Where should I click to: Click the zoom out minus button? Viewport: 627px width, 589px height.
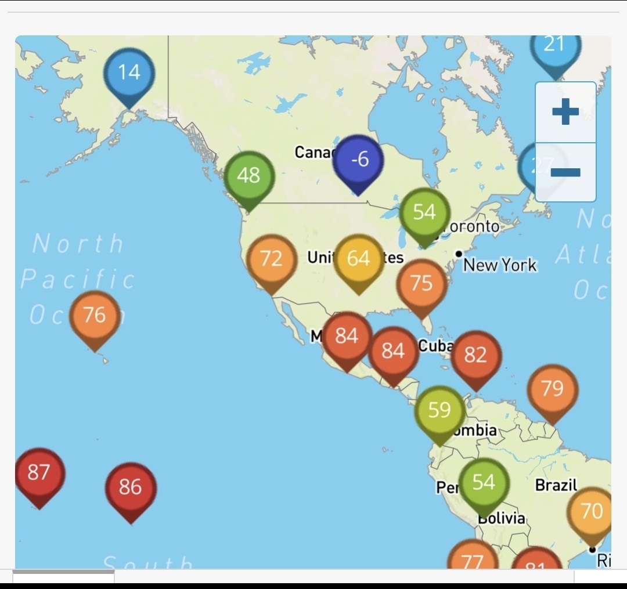tap(565, 172)
